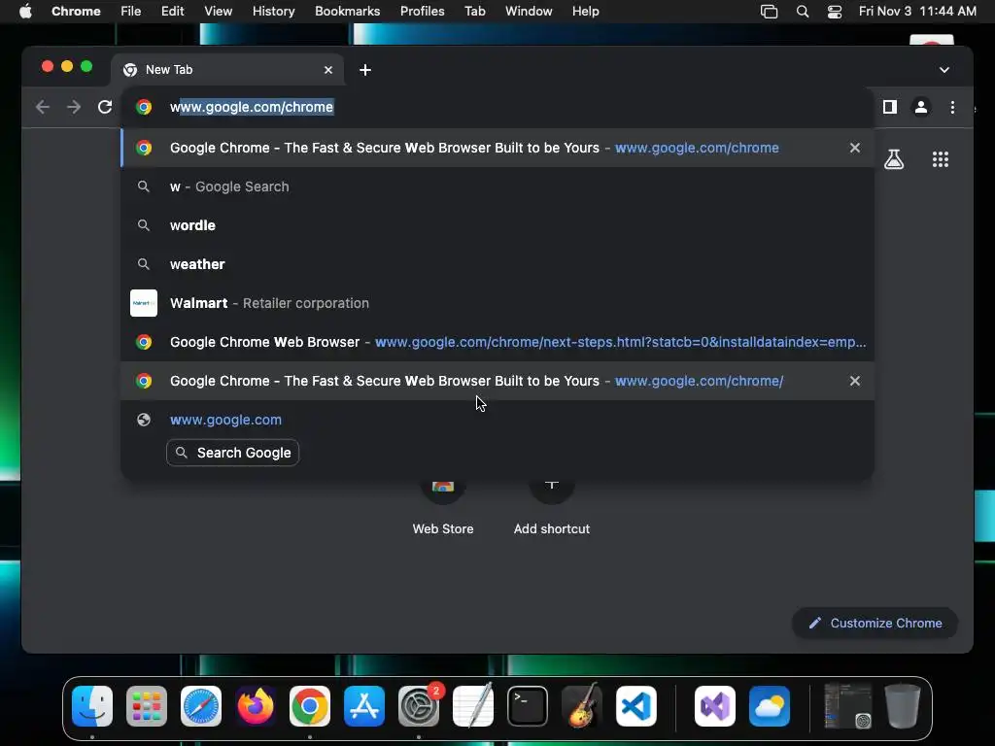Select the Walmart retailer suggestion
Screen dimensions: 995x746
(x=497, y=303)
